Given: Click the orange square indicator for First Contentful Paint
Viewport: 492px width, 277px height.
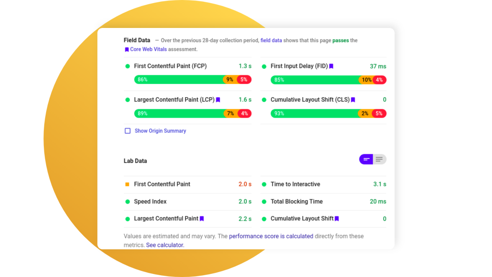Looking at the screenshot, I should [x=126, y=184].
